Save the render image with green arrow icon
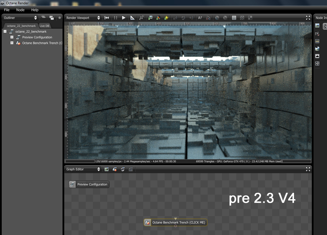This screenshot has height=235, width=327. click(150, 18)
